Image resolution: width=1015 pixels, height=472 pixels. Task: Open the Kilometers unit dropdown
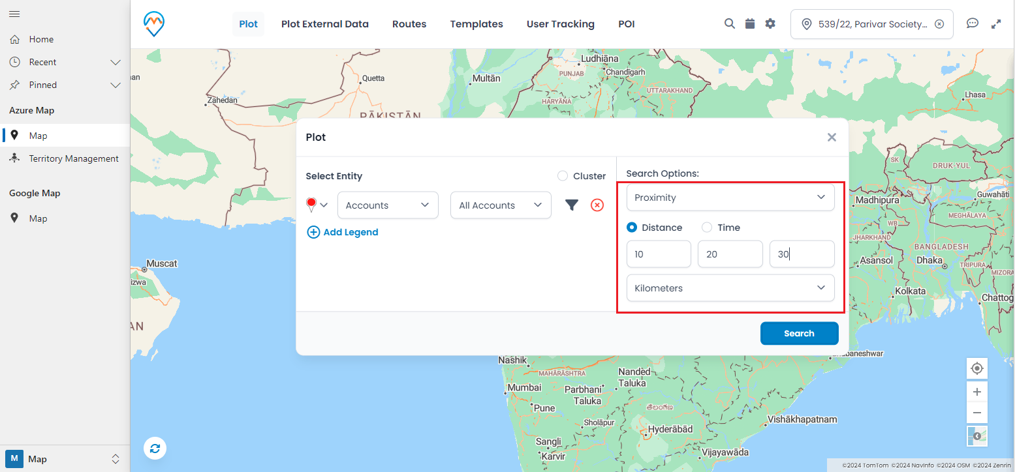pyautogui.click(x=730, y=288)
